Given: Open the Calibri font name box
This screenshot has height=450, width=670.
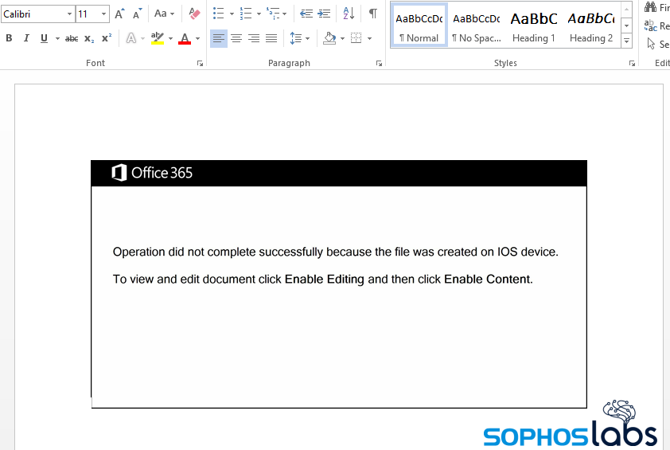Looking at the screenshot, I should 37,14.
